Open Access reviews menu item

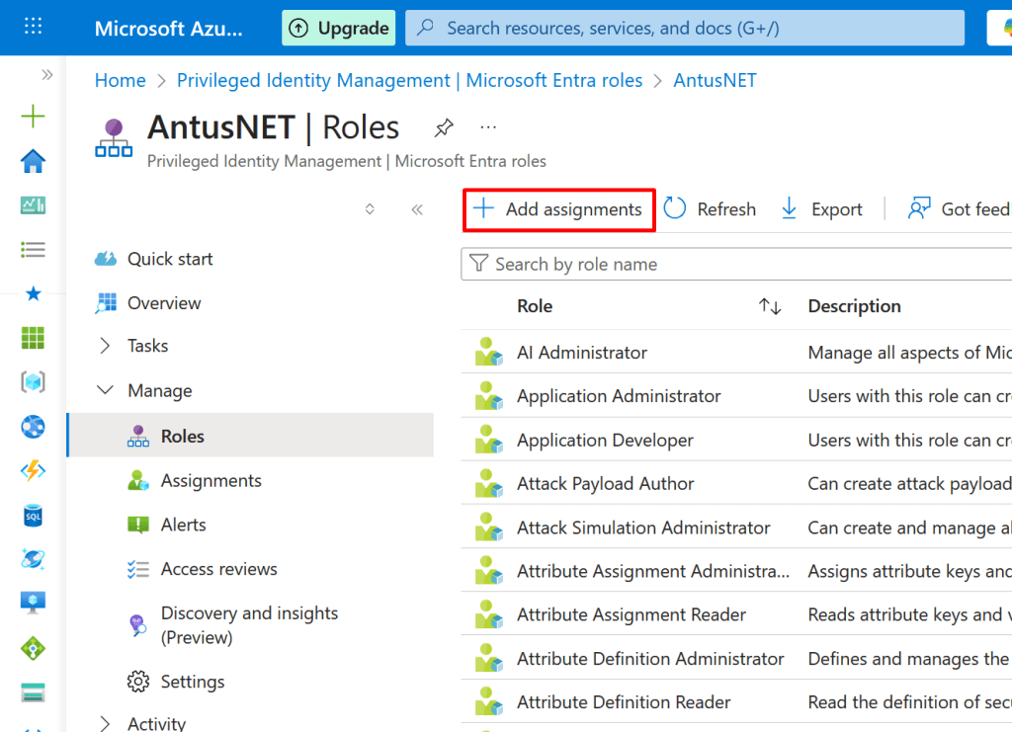pyautogui.click(x=218, y=569)
